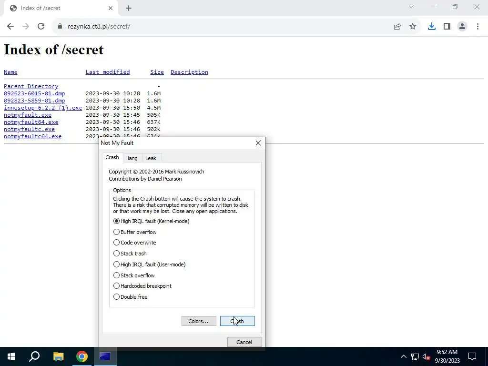Click the Not My Fault taskbar icon
The width and height of the screenshot is (488, 366).
pyautogui.click(x=105, y=356)
